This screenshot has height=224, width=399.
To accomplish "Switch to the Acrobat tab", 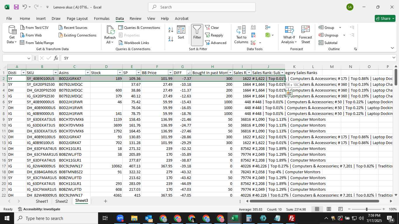I will [182, 18].
